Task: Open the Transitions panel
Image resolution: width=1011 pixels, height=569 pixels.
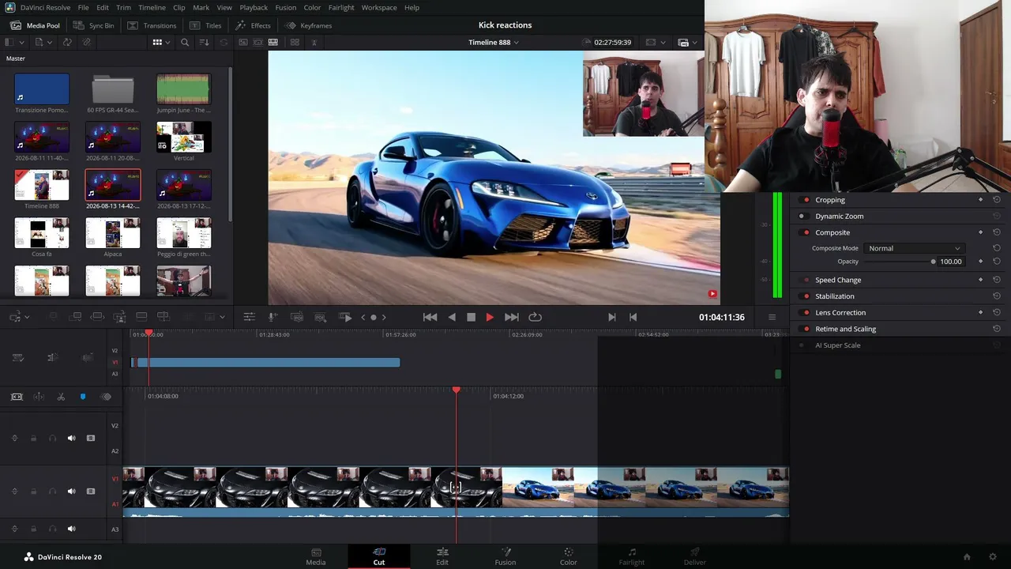Action: coord(152,25)
